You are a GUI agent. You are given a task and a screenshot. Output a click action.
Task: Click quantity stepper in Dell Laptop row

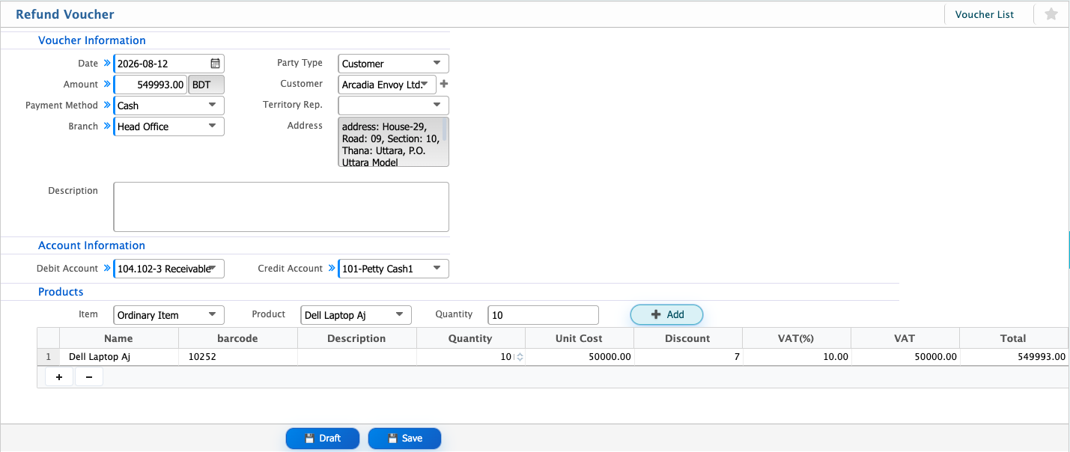[x=519, y=358]
